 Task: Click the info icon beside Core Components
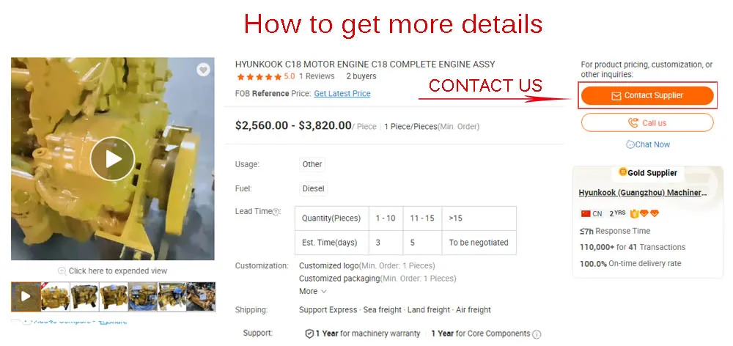[x=537, y=334]
